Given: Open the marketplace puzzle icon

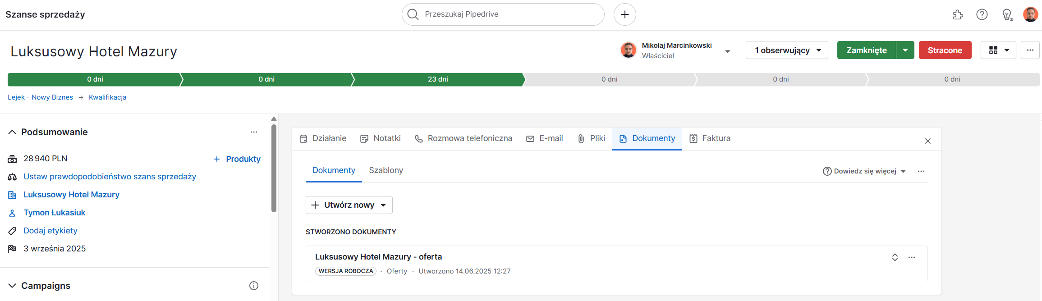Looking at the screenshot, I should coord(958,14).
